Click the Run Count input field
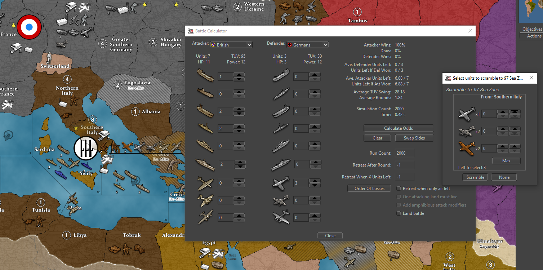The height and width of the screenshot is (270, 543). coord(404,153)
